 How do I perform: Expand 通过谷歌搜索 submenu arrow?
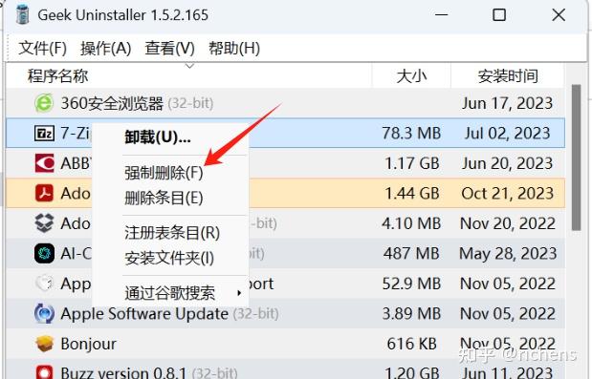click(x=239, y=293)
